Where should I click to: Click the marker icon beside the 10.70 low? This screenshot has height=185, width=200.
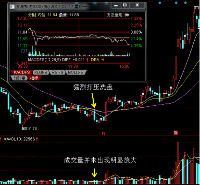click(x=24, y=128)
